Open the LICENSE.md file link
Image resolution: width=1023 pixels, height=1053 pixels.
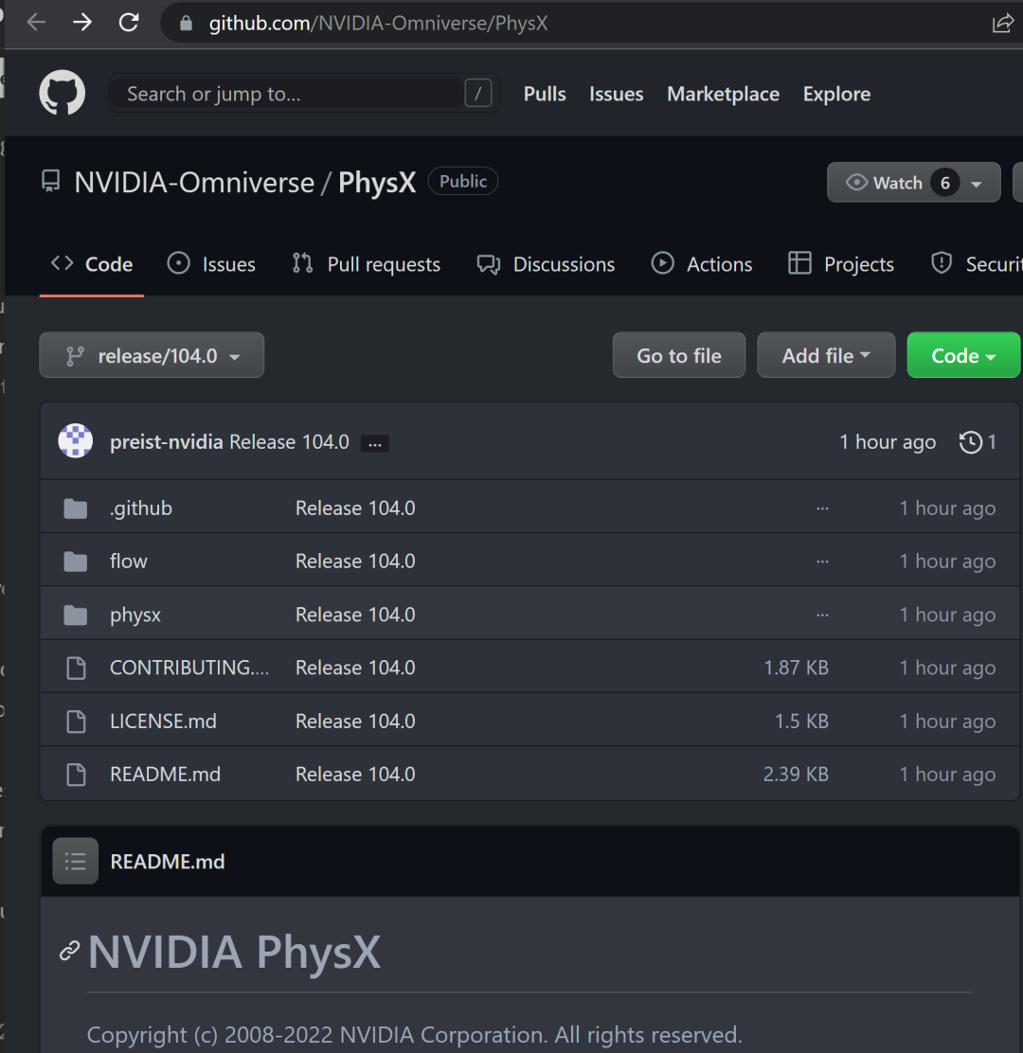[x=163, y=721]
